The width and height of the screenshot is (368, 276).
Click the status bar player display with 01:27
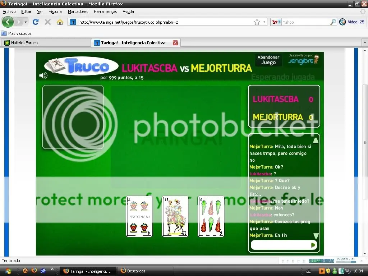(x=322, y=261)
